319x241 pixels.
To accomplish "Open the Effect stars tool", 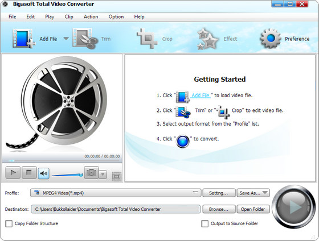I will [x=208, y=39].
